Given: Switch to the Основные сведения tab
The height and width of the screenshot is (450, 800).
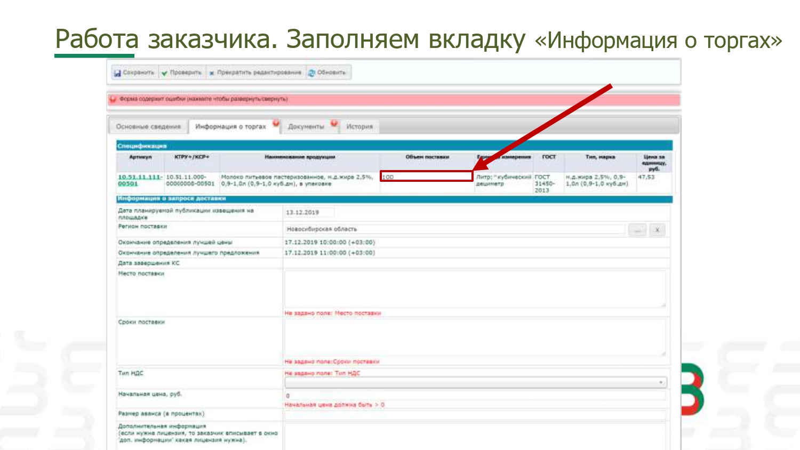Looking at the screenshot, I should (148, 127).
